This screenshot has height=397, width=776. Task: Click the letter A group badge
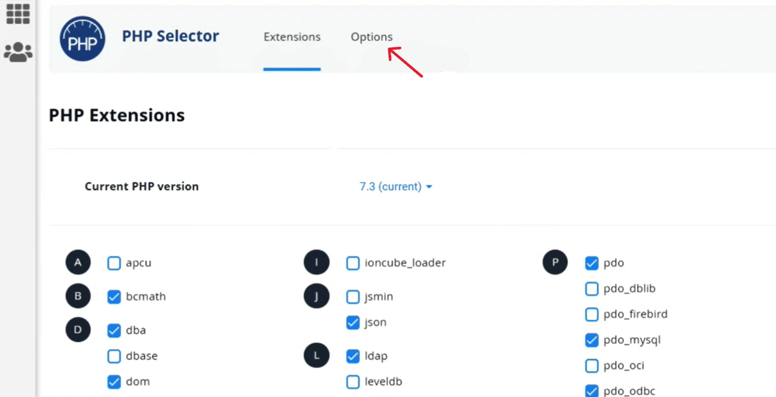point(78,263)
